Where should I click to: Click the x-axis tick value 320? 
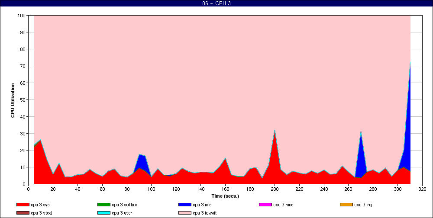click(x=423, y=189)
